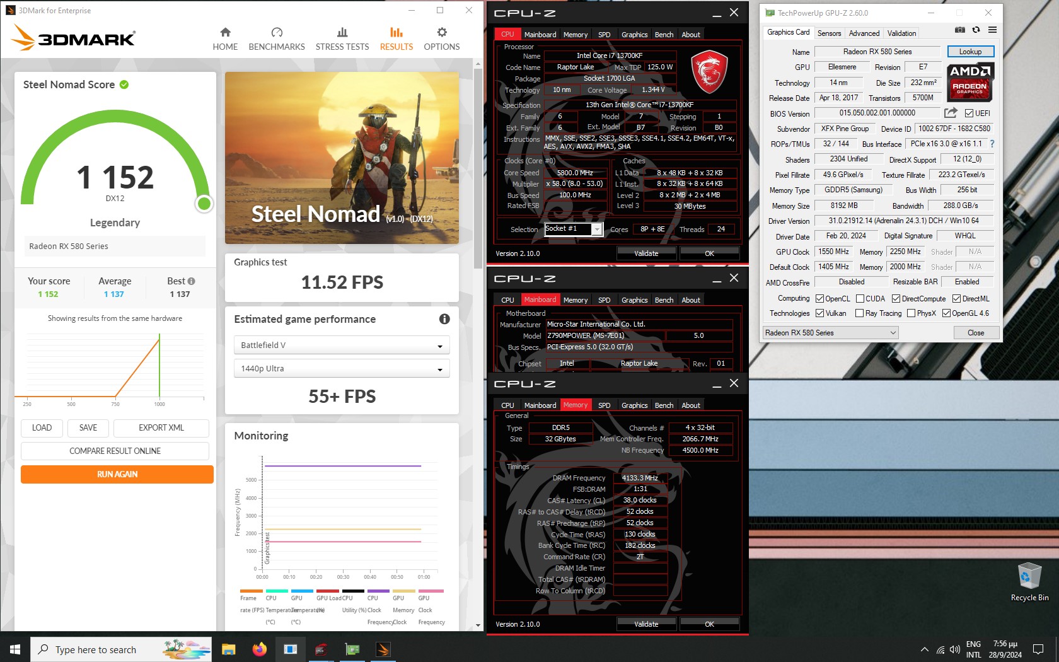This screenshot has width=1059, height=662.
Task: Click the info icon beside Estimated game performance
Action: 444,319
